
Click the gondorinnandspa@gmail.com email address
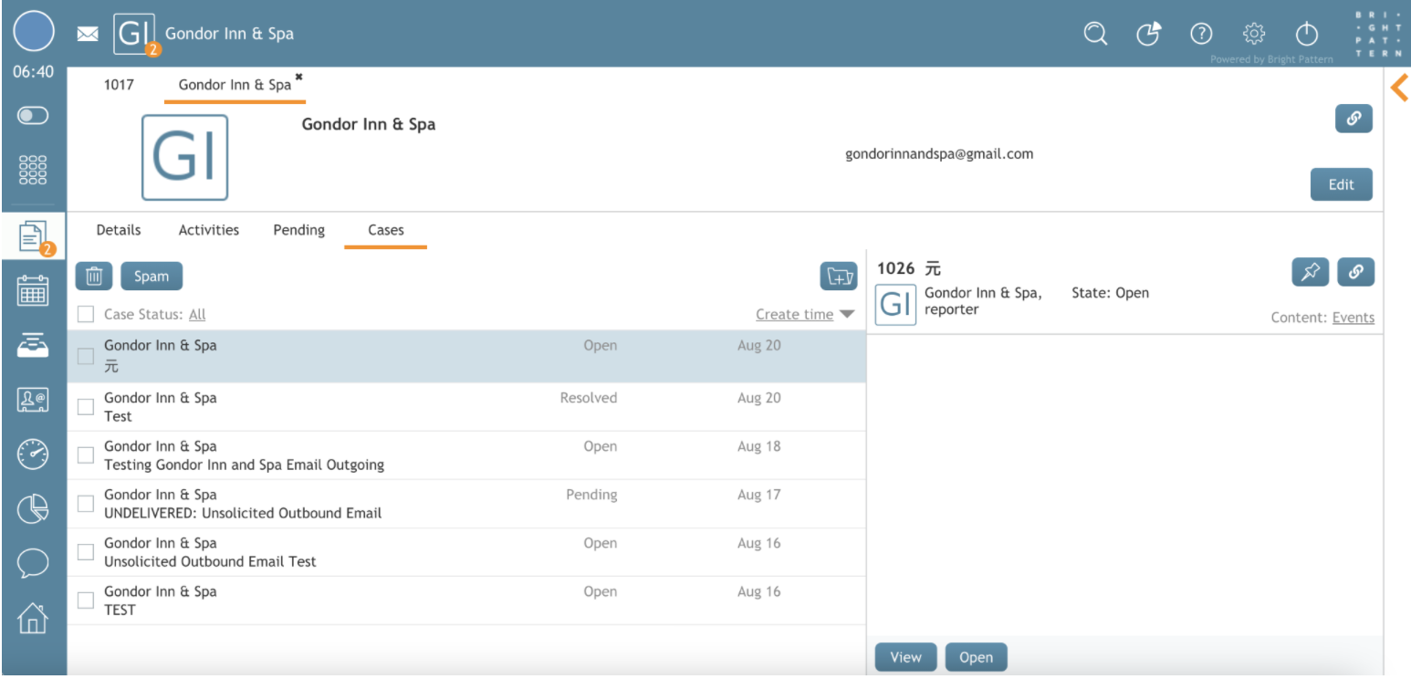point(939,154)
